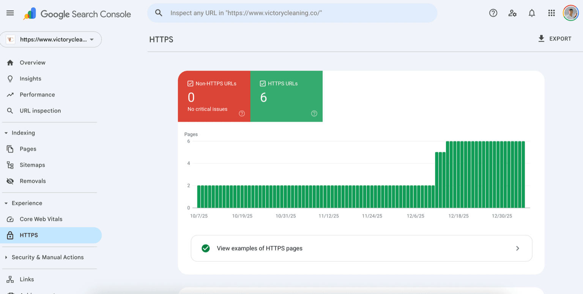The width and height of the screenshot is (583, 294).
Task: Go to Core Web Vitals report
Action: pyautogui.click(x=41, y=219)
